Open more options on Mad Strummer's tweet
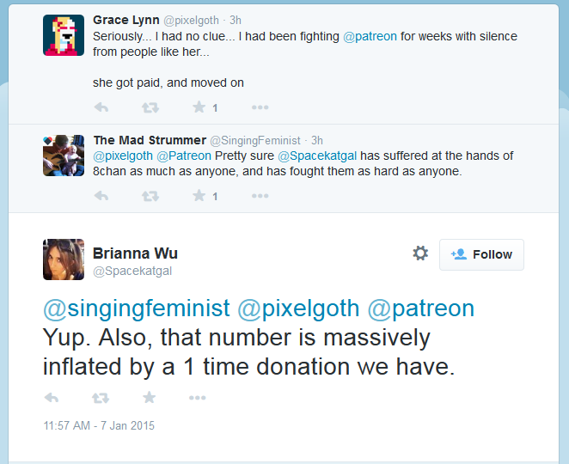569x464 pixels. tap(260, 196)
